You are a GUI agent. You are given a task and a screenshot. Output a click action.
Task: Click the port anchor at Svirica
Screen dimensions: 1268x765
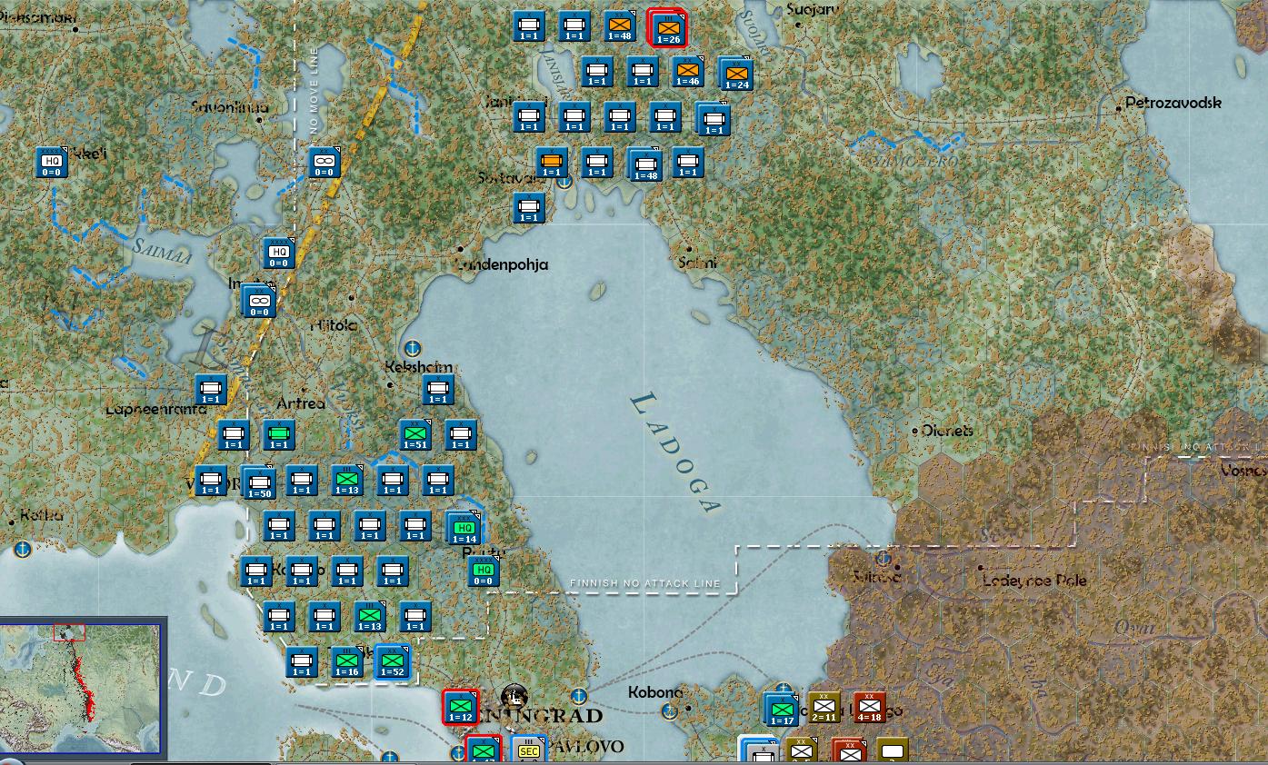pos(883,558)
